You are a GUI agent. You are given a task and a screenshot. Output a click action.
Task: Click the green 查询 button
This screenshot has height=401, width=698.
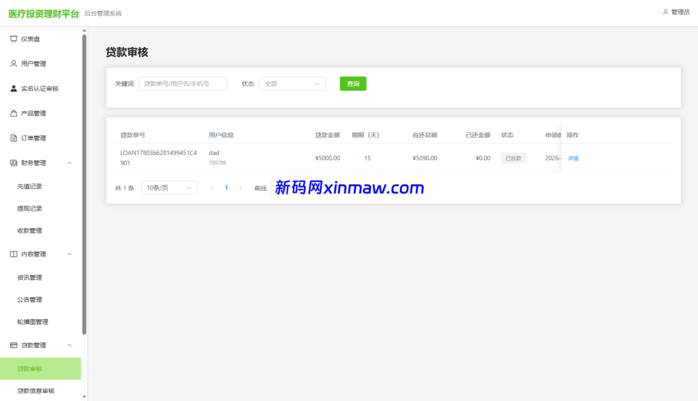353,84
